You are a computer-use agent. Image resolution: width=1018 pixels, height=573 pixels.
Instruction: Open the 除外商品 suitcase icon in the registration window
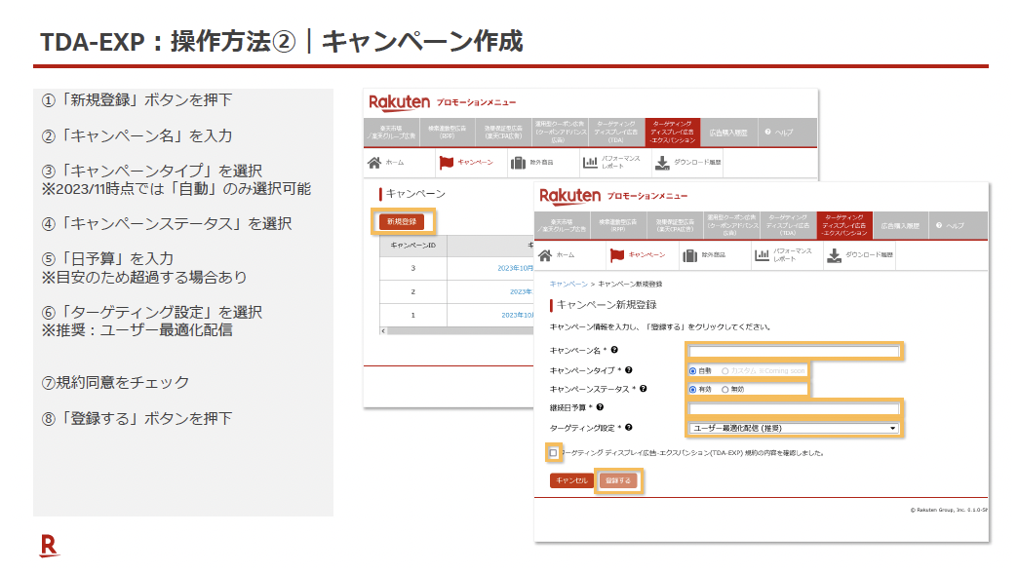(689, 255)
